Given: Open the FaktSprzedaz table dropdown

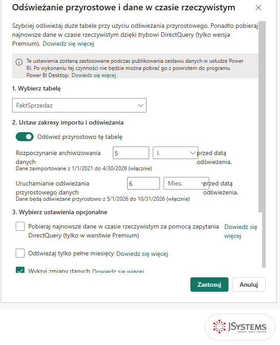Looking at the screenshot, I should point(79,105).
